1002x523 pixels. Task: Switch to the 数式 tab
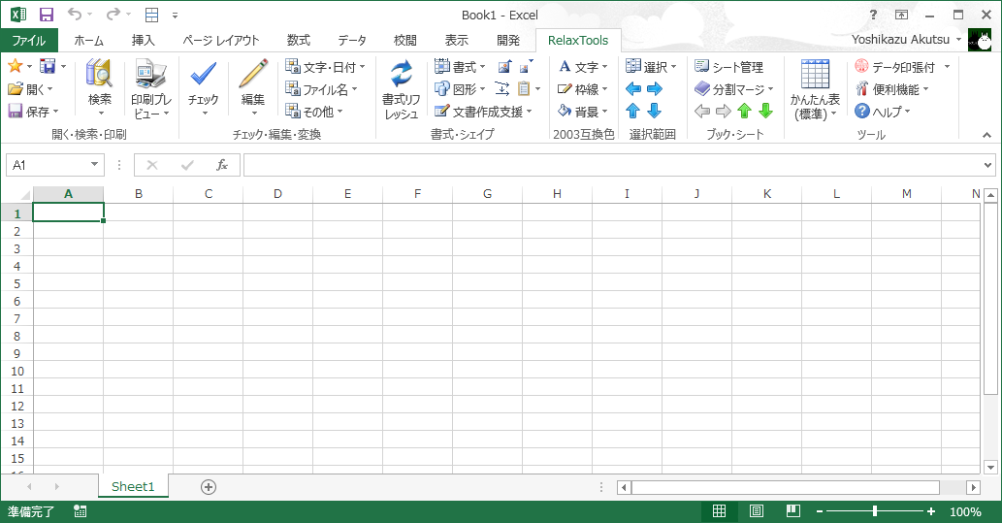(x=299, y=41)
